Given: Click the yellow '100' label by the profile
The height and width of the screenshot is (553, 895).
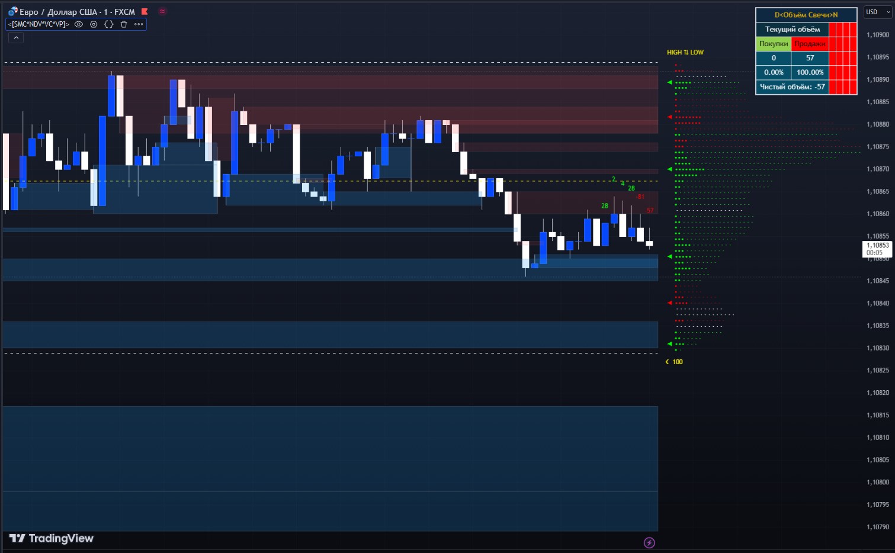Looking at the screenshot, I should (678, 362).
